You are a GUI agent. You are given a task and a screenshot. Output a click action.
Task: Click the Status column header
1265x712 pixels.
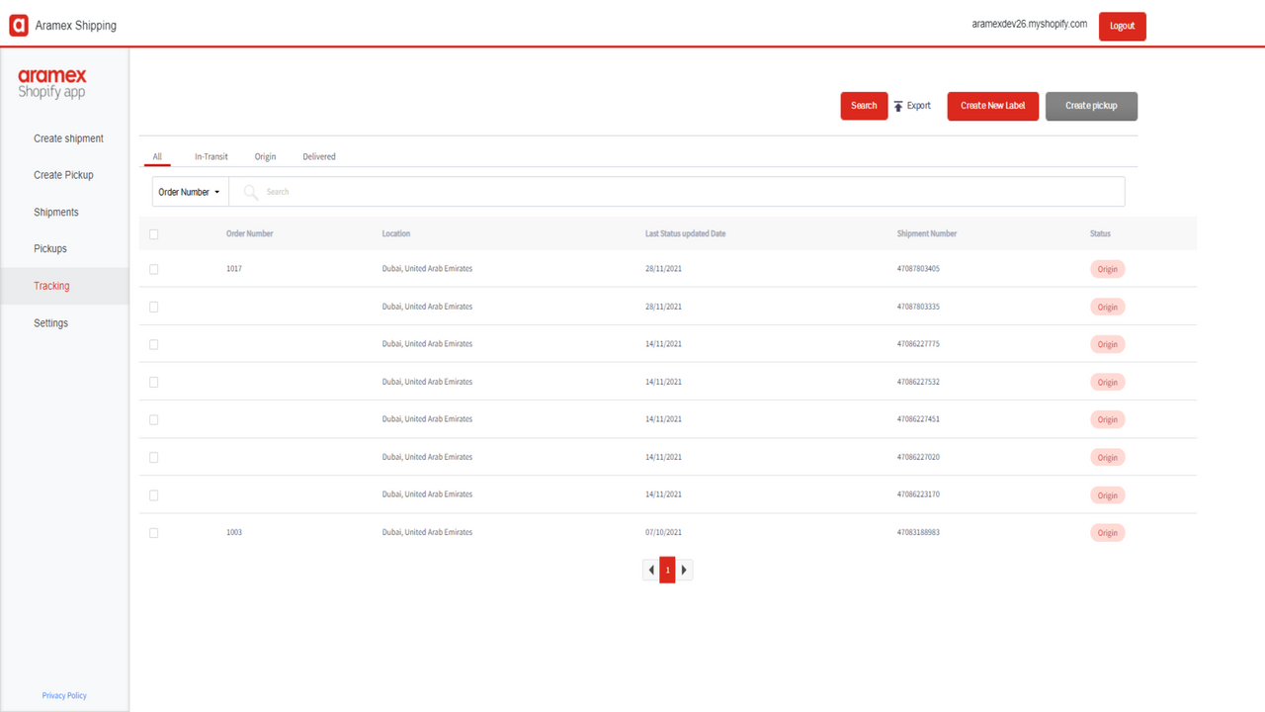(1100, 234)
